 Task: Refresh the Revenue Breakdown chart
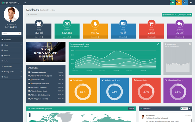(158, 44)
